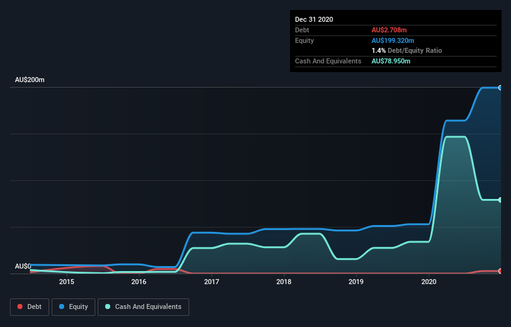Click the Equity data point at Dec 2020
The width and height of the screenshot is (511, 327).
point(500,88)
